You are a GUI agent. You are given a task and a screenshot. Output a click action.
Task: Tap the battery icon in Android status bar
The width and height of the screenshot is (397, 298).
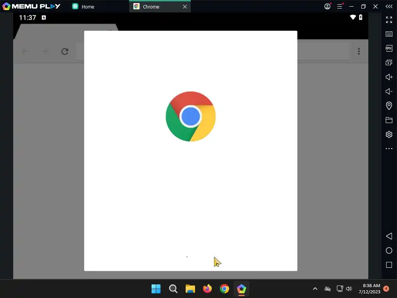tap(361, 17)
